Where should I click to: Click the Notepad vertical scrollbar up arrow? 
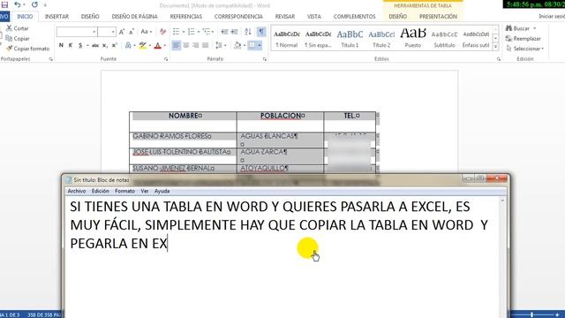click(502, 201)
